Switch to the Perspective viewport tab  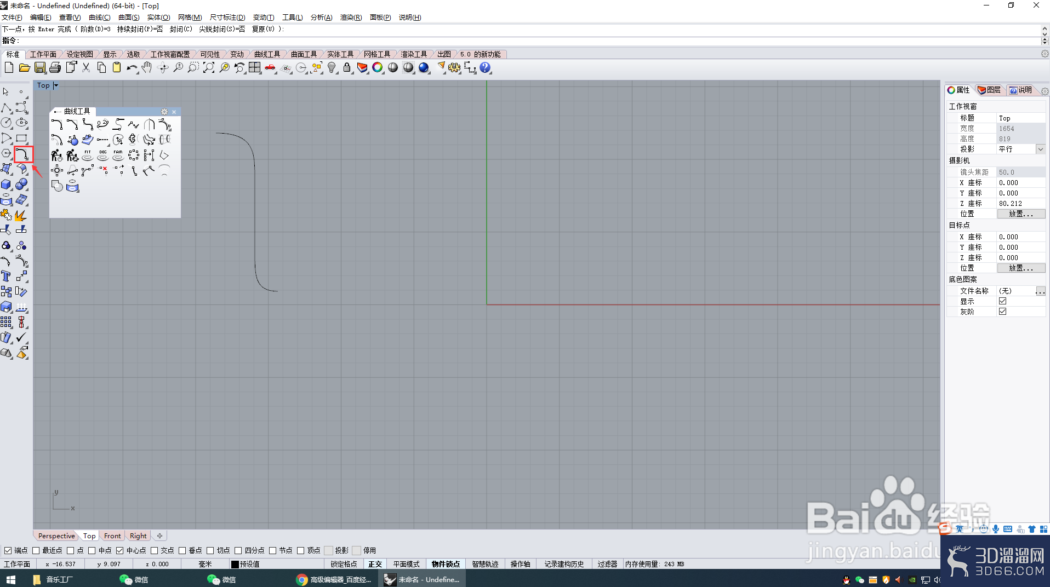click(56, 536)
